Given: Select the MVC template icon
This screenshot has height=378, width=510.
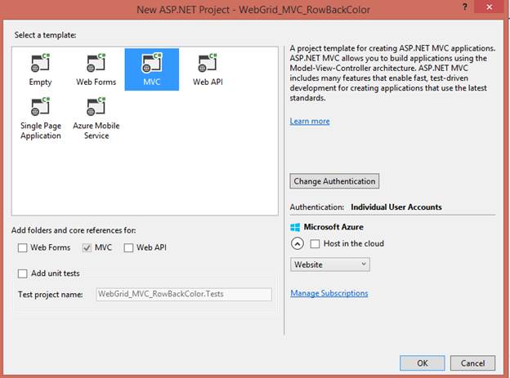Looking at the screenshot, I should pos(151,64).
